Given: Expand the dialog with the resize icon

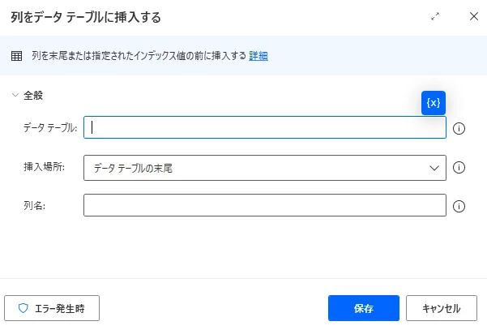Looking at the screenshot, I should (x=435, y=16).
